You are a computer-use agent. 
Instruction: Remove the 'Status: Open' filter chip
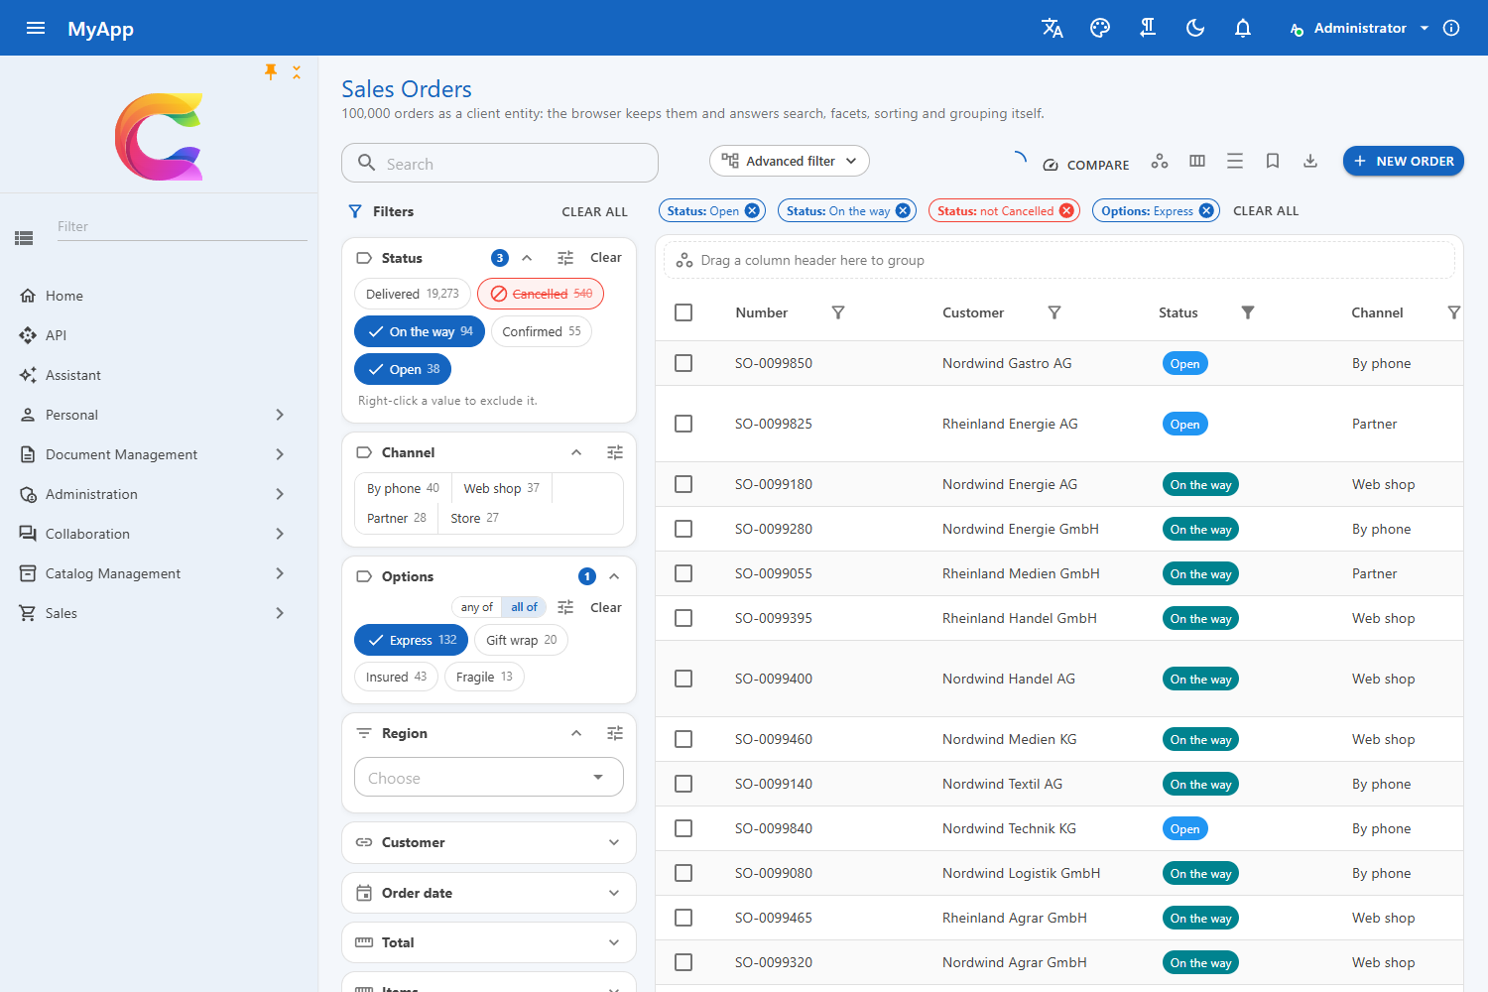coord(752,210)
